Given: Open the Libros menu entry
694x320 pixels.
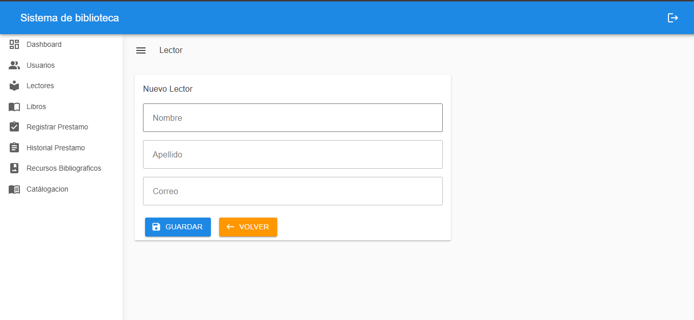Looking at the screenshot, I should tap(36, 106).
